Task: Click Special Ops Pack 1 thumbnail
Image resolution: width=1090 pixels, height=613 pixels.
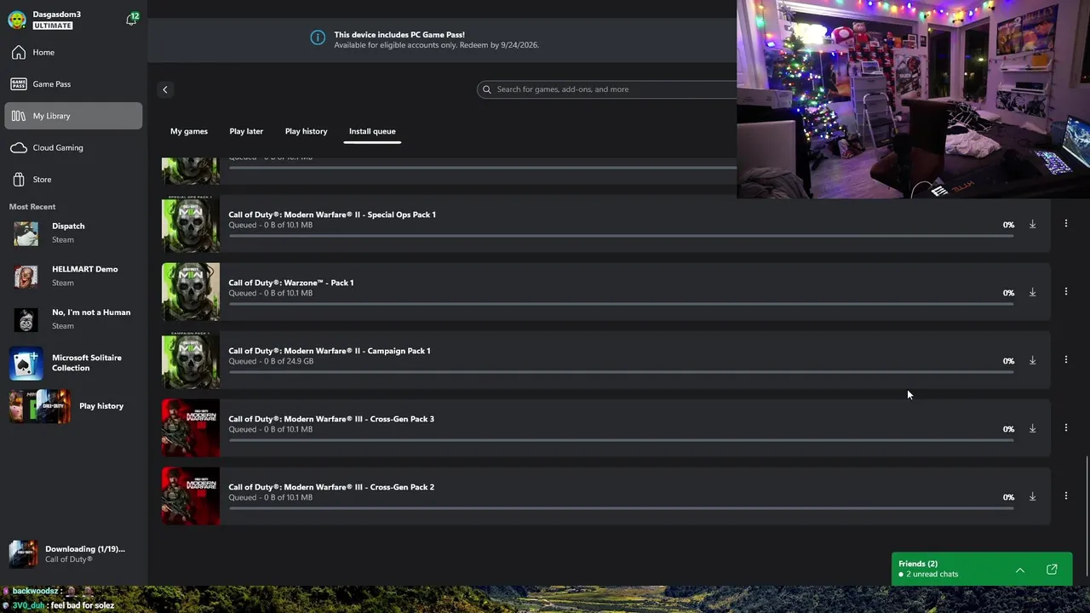Action: click(x=191, y=224)
